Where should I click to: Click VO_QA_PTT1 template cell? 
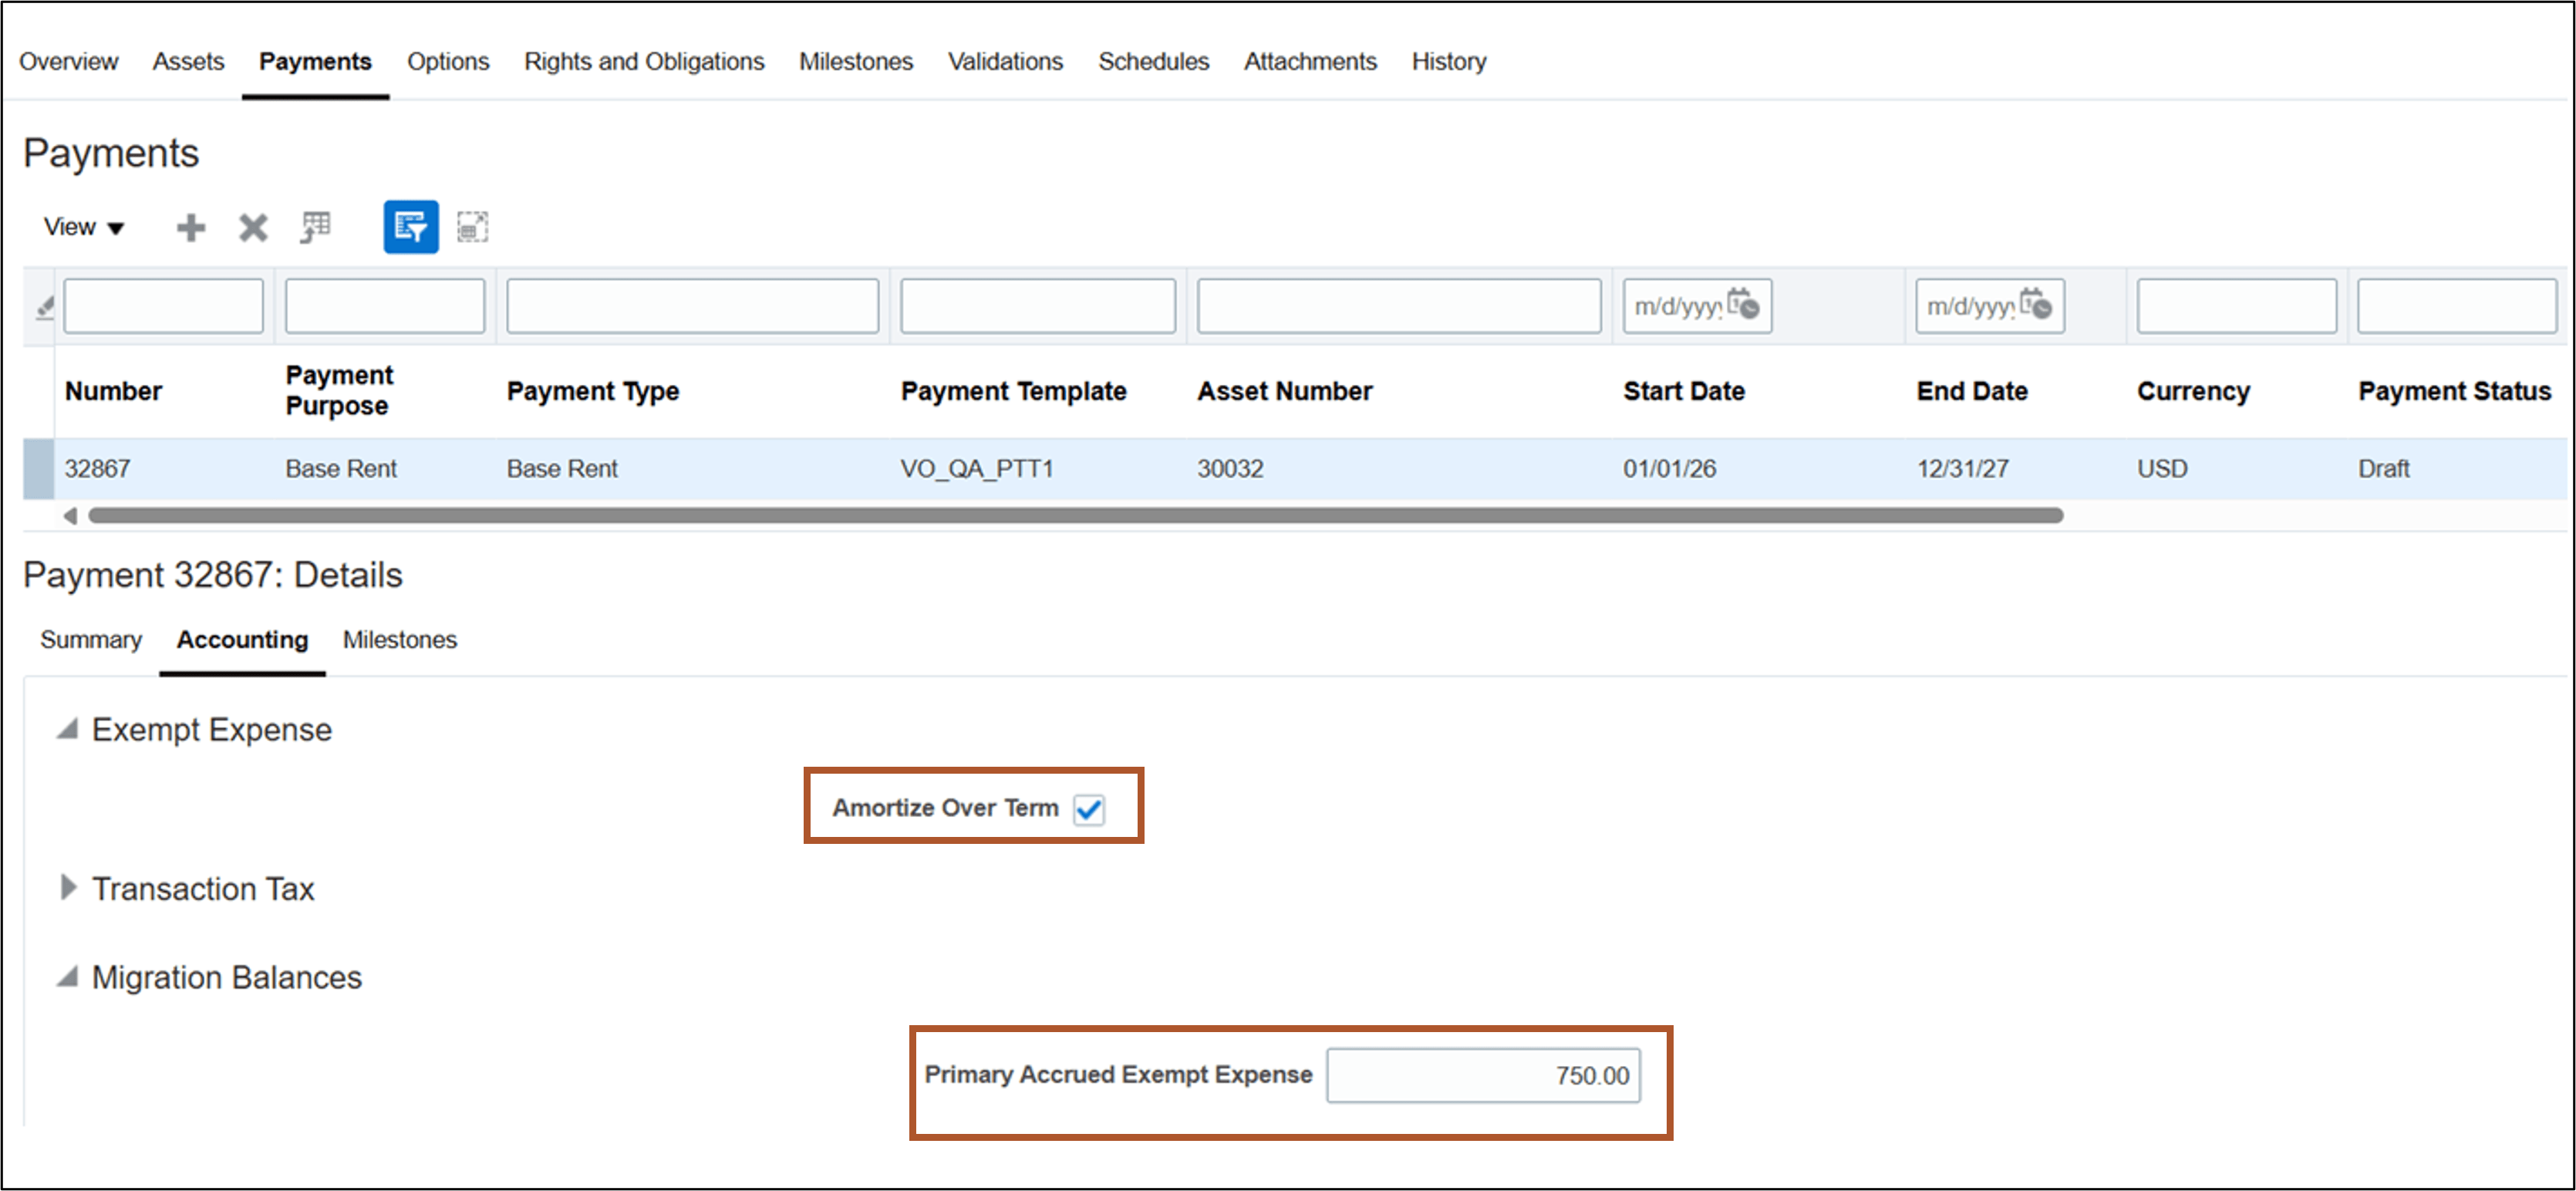tap(976, 469)
